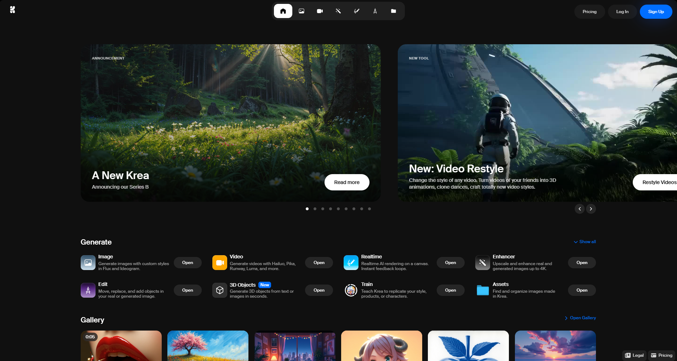The width and height of the screenshot is (677, 361).
Task: Click the New badge beside 3D Objects
Action: coord(265,285)
